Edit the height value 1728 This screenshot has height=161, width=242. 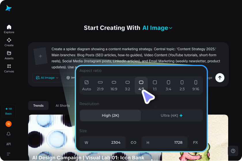(165, 143)
